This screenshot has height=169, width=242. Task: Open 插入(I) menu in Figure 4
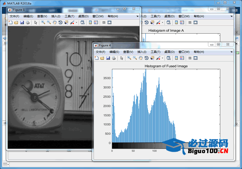(142, 52)
